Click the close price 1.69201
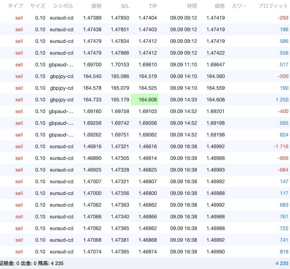 [216, 111]
